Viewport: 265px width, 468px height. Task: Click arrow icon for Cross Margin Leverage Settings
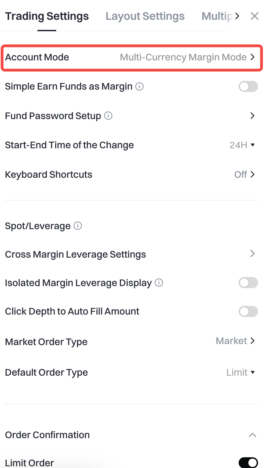(x=253, y=254)
